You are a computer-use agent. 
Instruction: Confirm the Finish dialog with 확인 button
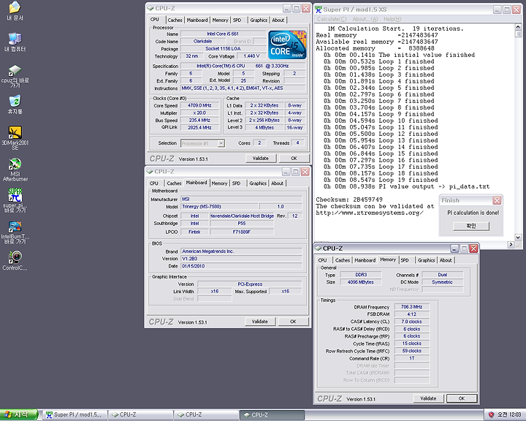point(471,226)
